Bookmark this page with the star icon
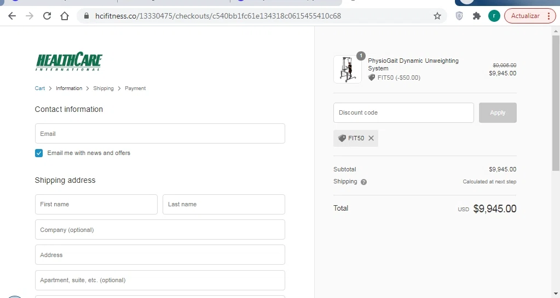The width and height of the screenshot is (560, 298). (437, 16)
